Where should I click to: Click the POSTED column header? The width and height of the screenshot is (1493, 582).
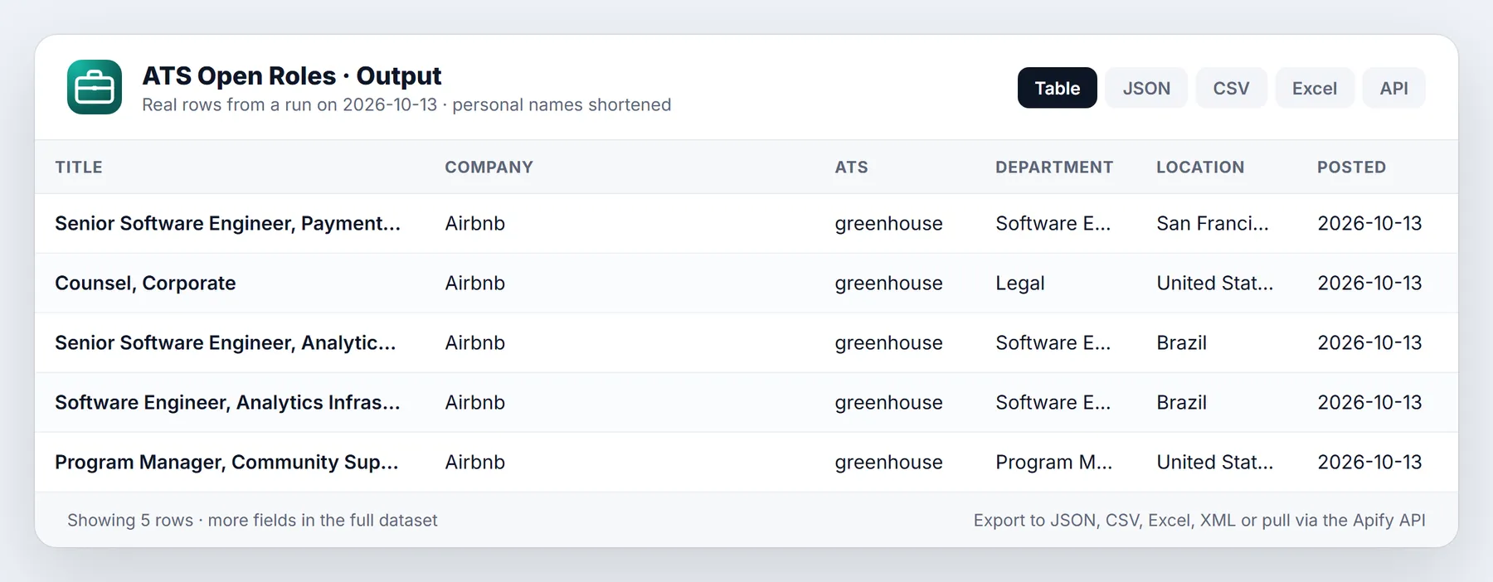tap(1351, 167)
